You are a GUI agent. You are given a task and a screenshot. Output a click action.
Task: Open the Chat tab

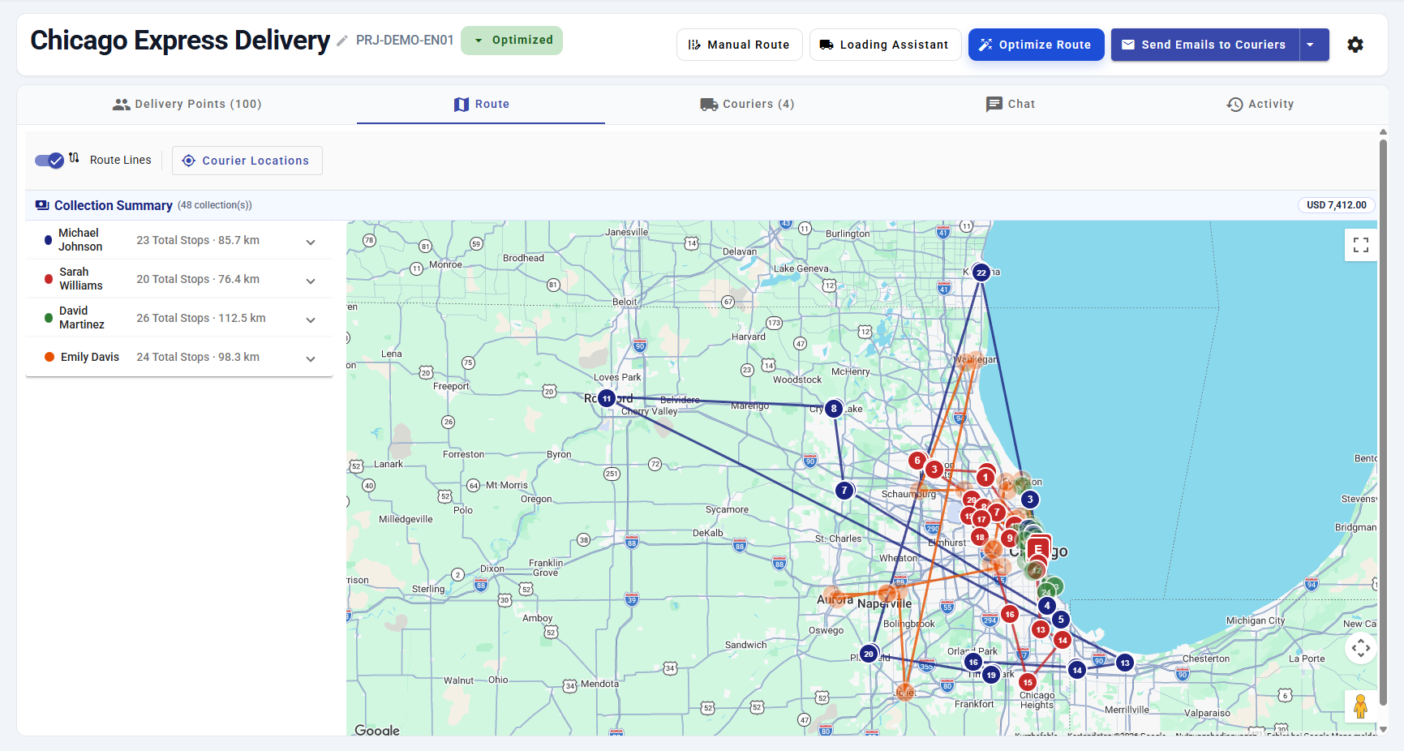[x=1011, y=104]
